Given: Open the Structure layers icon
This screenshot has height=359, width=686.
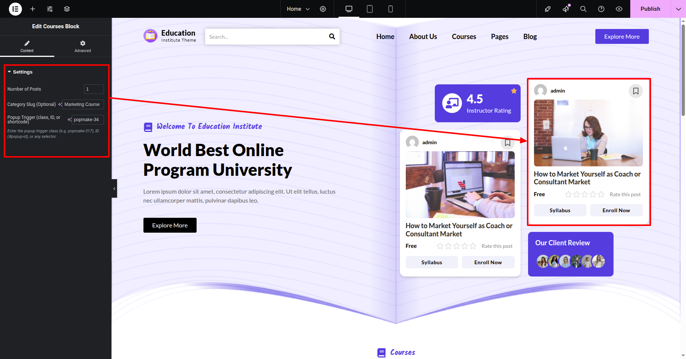Looking at the screenshot, I should click(67, 9).
